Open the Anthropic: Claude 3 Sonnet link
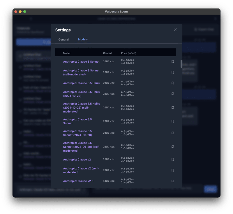The height and width of the screenshot is (214, 233). tap(81, 61)
